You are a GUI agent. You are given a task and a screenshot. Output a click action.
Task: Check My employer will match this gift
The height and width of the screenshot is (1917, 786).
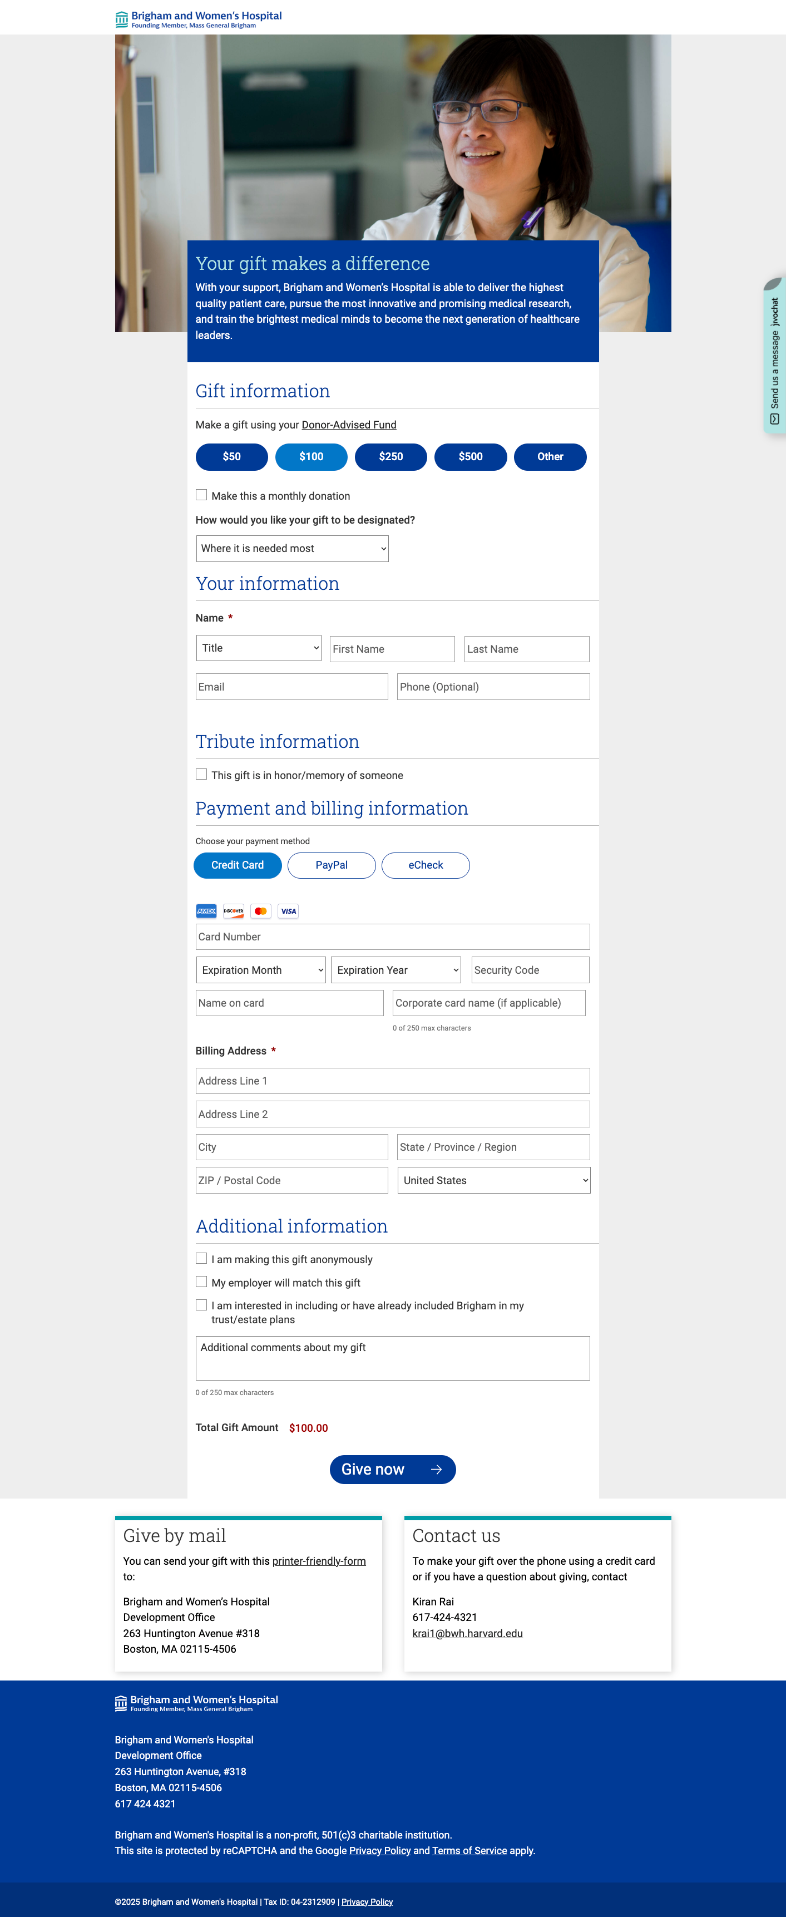pos(201,1282)
